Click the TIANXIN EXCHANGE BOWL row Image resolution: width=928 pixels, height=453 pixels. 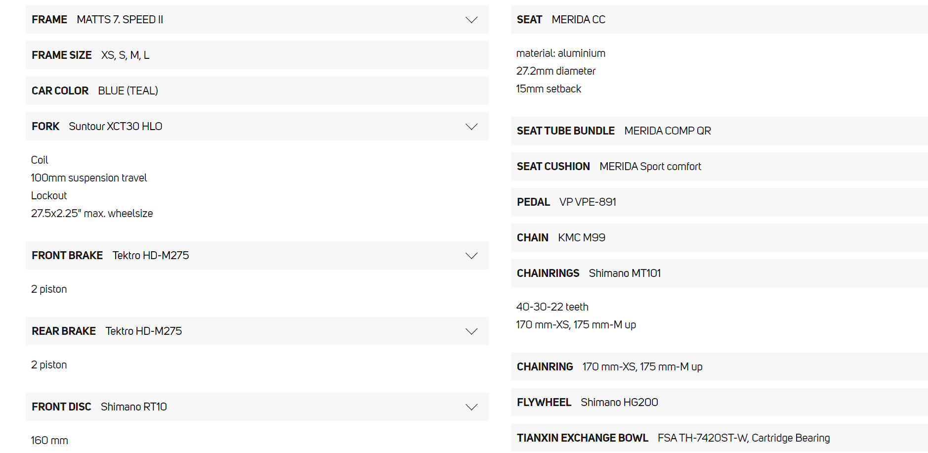719,438
